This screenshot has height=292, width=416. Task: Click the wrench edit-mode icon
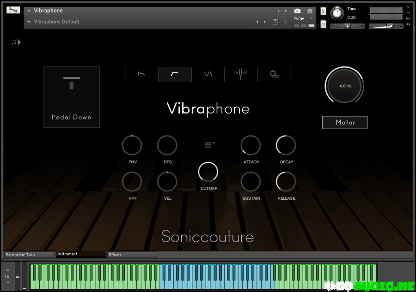13,10
